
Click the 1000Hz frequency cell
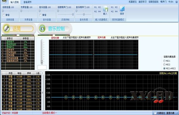[29, 103]
